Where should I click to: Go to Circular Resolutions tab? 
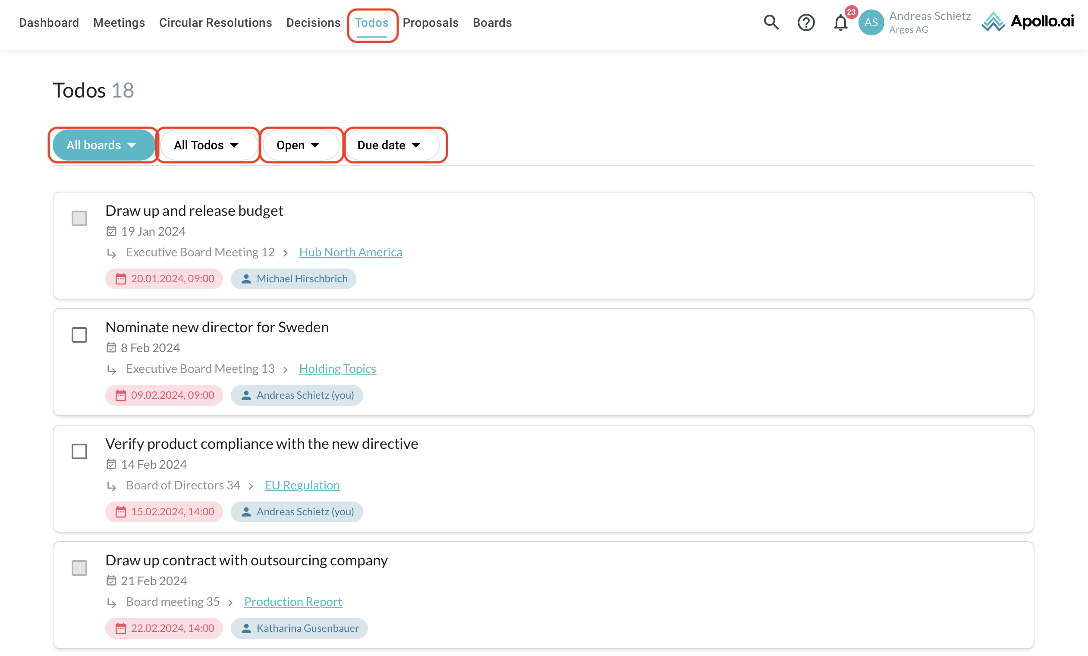click(x=215, y=22)
